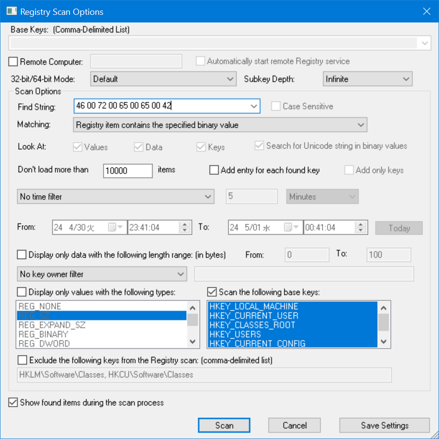Click down arrow of value types list scrollbar
The height and width of the screenshot is (439, 439).
click(x=192, y=341)
